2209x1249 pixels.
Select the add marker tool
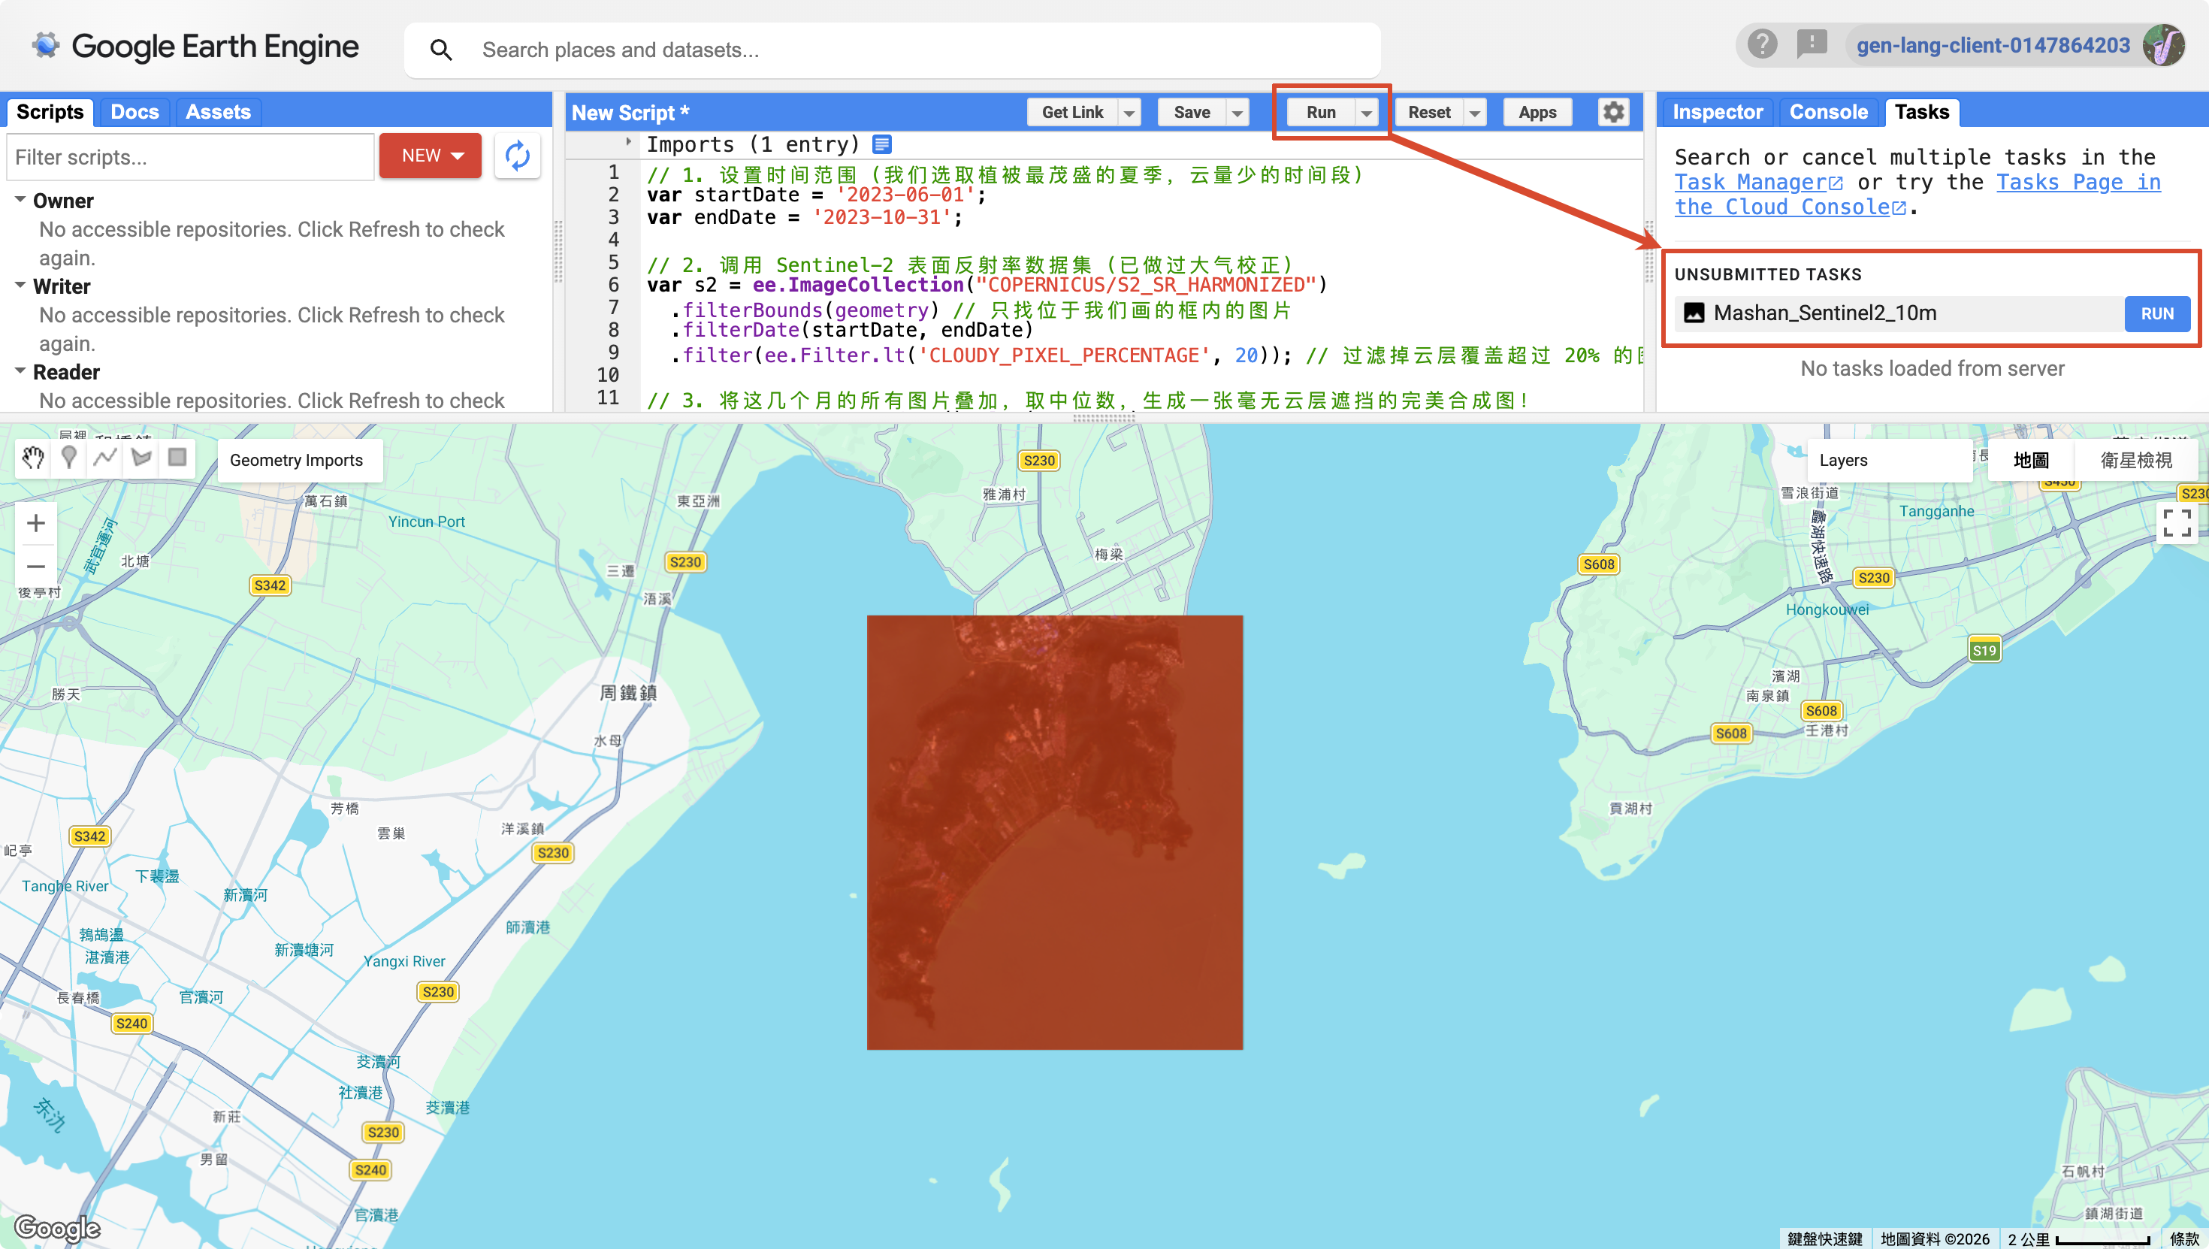(x=69, y=458)
